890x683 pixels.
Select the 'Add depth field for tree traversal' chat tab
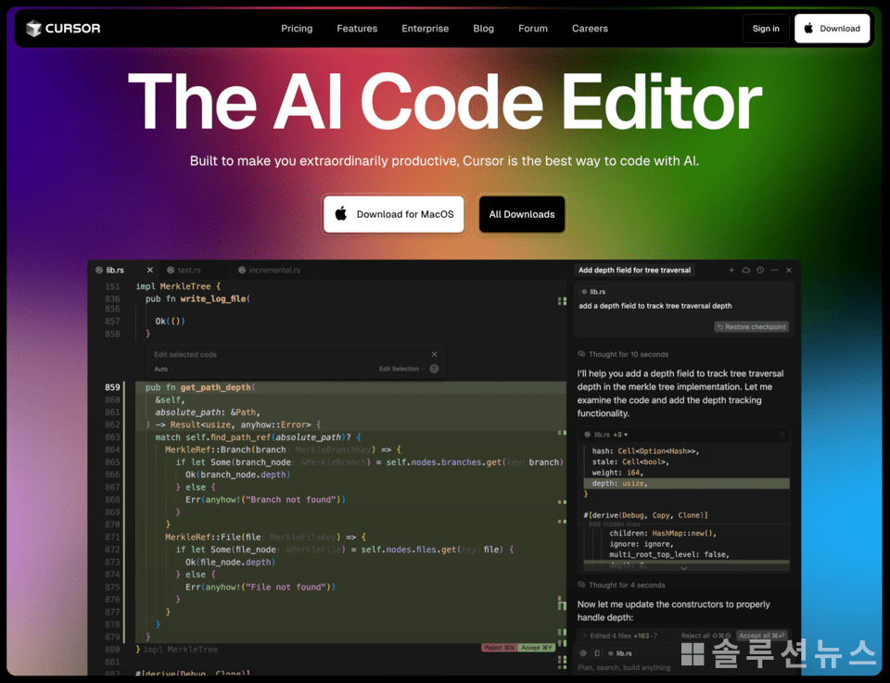coord(634,270)
